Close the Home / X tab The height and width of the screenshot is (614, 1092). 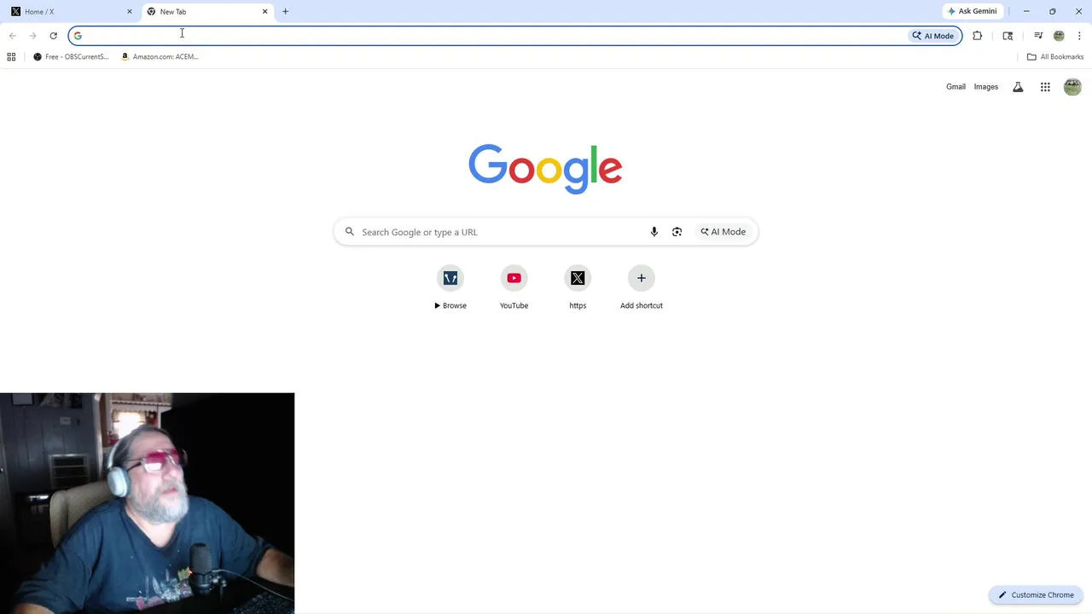130,11
